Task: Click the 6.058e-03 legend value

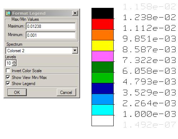Action: [149, 71]
